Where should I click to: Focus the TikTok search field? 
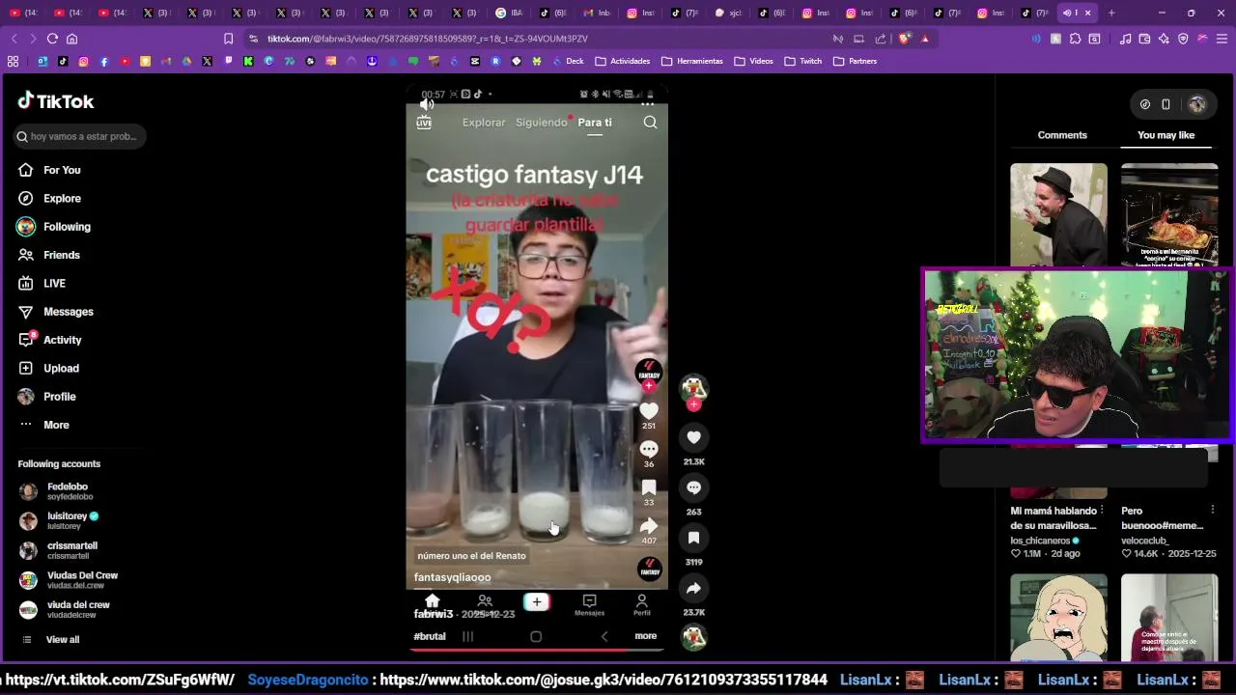pyautogui.click(x=80, y=136)
